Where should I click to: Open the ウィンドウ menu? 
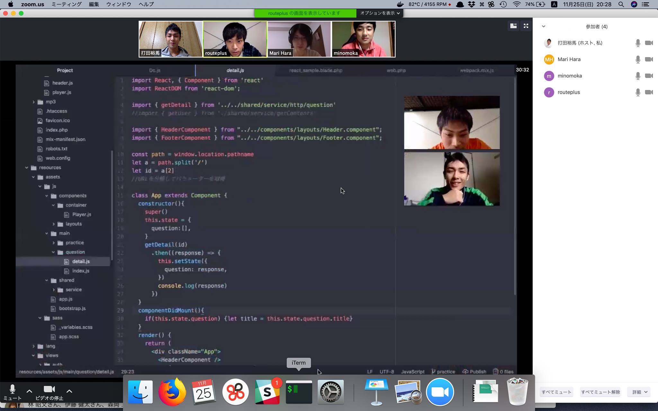(119, 4)
